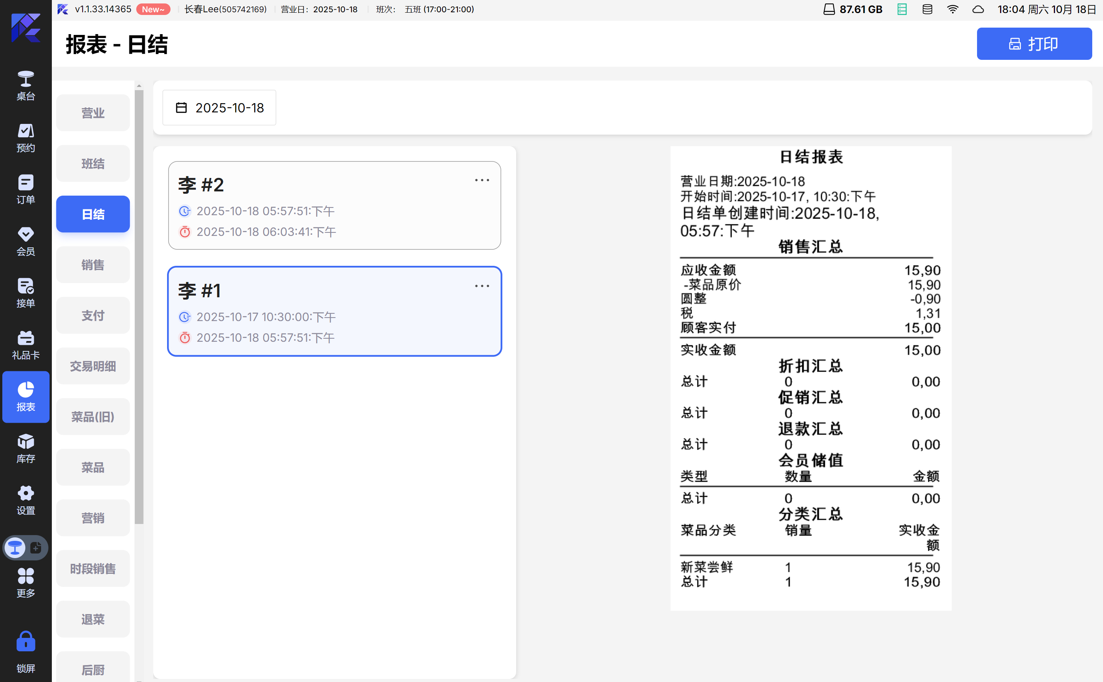Open the more options menu for 李 #1
The width and height of the screenshot is (1103, 682).
click(482, 286)
